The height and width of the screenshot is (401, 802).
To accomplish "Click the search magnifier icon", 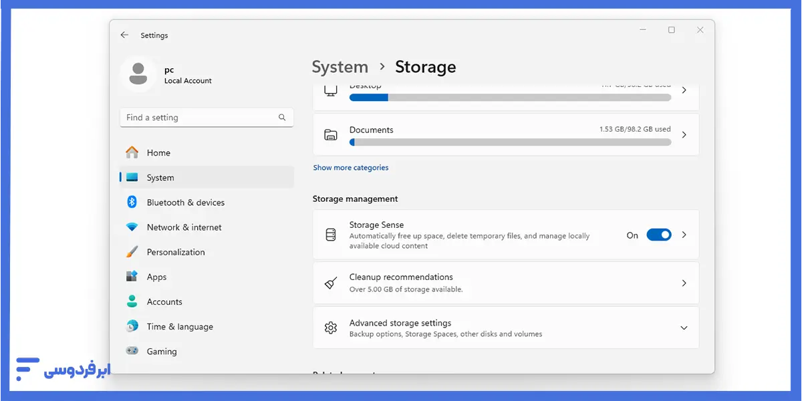I will [282, 118].
